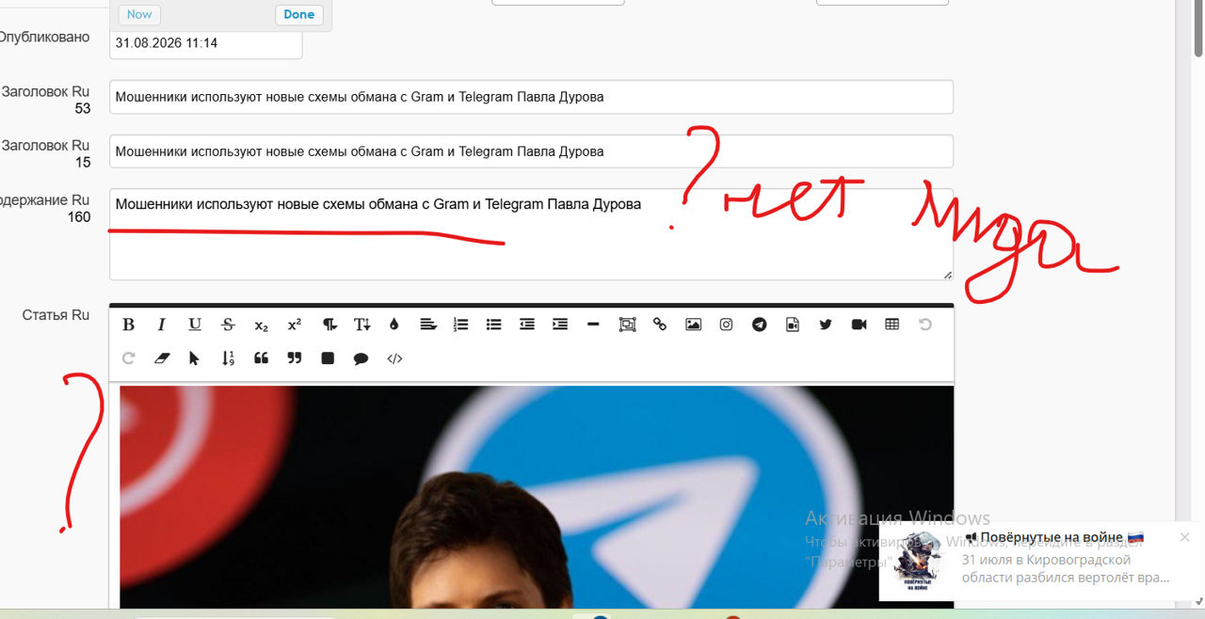Viewport: 1205px width, 619px height.
Task: Insert a table
Action: [892, 325]
